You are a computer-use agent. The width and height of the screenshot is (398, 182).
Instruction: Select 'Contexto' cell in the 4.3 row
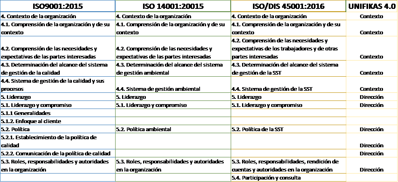click(372, 69)
